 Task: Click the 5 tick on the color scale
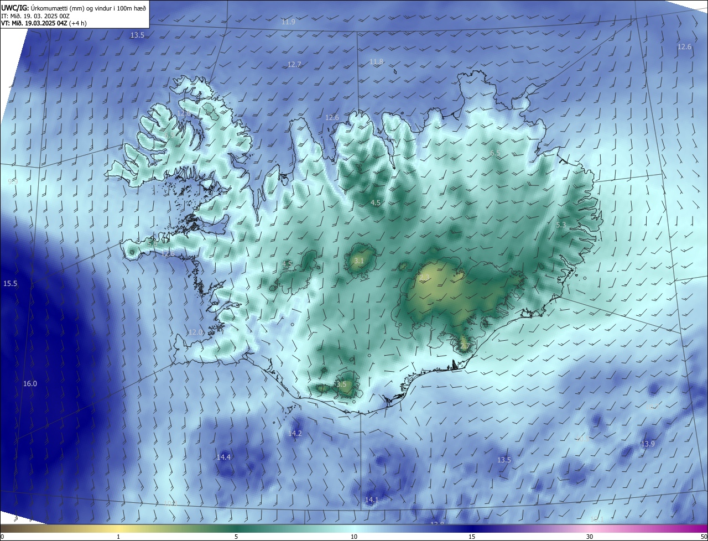pos(236,537)
